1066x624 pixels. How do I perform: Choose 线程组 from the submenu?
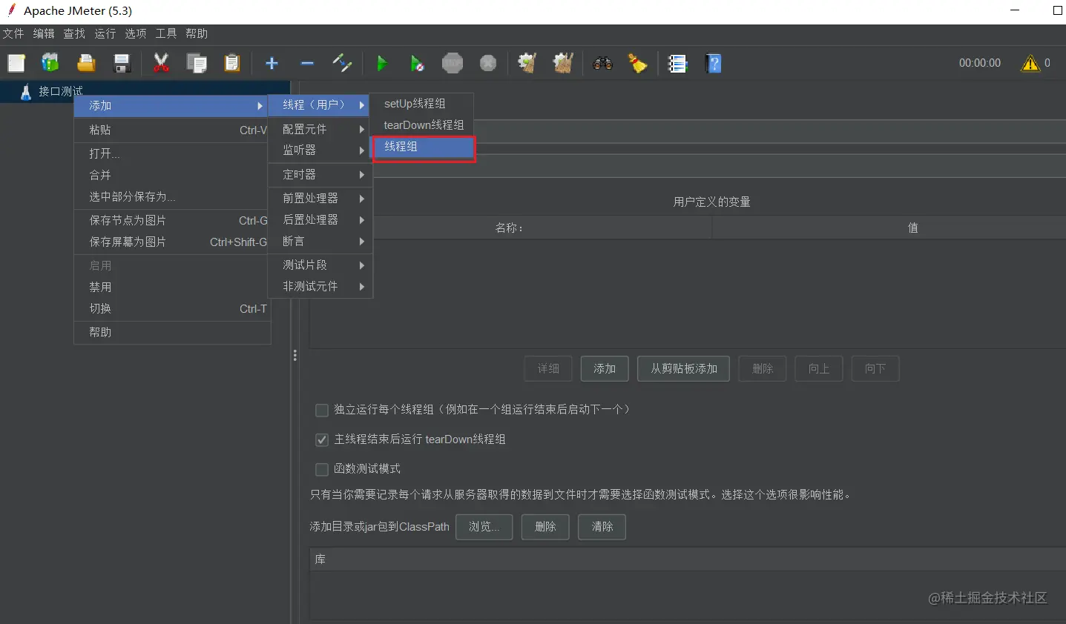424,147
